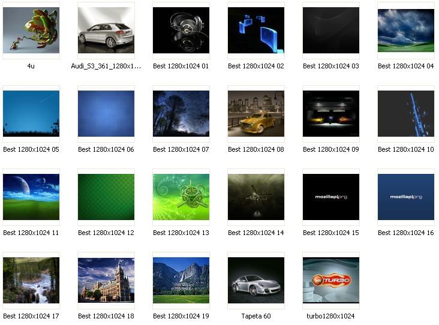Select the silver Porsche thumbnail
439x325 pixels.
click(256, 280)
